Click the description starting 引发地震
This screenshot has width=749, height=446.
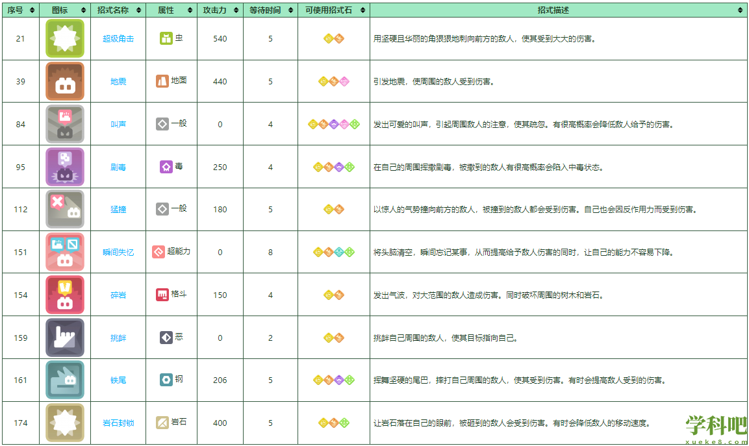click(434, 82)
